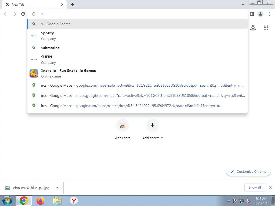Open the profile avatar menu
The image size is (275, 206).
pos(260,14)
